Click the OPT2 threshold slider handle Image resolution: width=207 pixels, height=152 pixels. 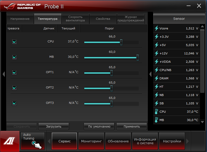coord(111,88)
